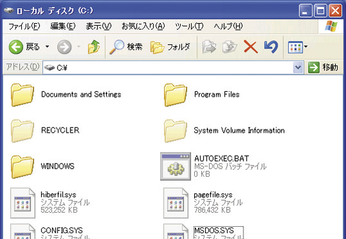This screenshot has width=346, height=239.
Task: Click the Documents and Settings name text
Action: pyautogui.click(x=81, y=94)
